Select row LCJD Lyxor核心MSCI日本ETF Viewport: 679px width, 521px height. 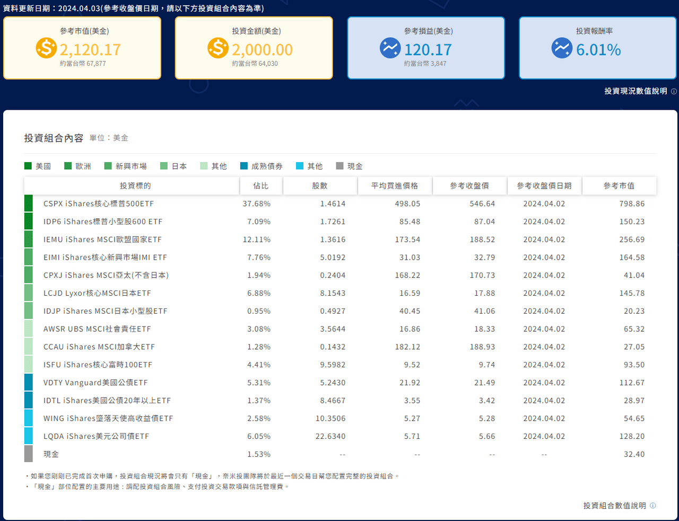pos(340,293)
